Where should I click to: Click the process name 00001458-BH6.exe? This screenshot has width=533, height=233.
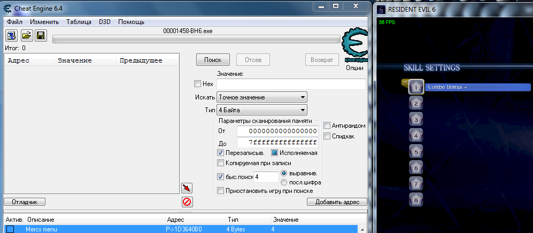[x=188, y=31]
